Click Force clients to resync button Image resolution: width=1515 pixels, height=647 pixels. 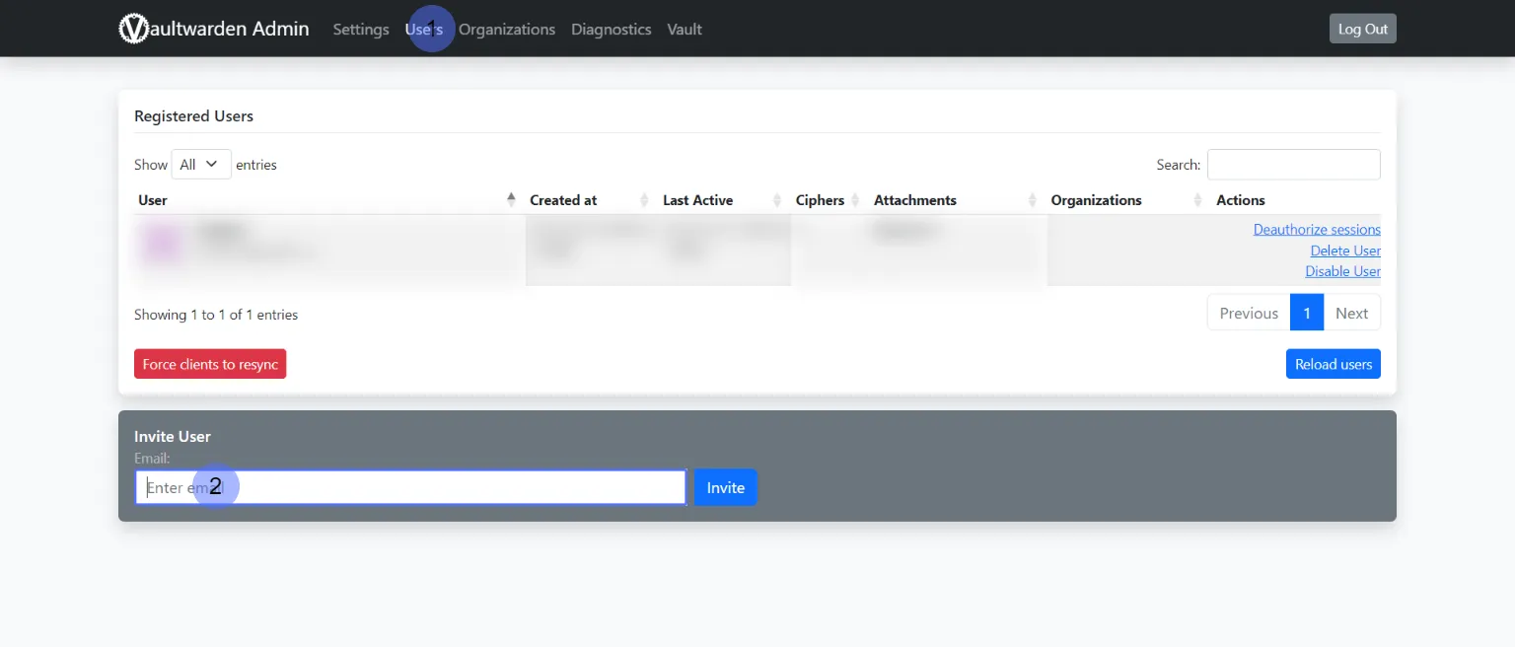(210, 364)
